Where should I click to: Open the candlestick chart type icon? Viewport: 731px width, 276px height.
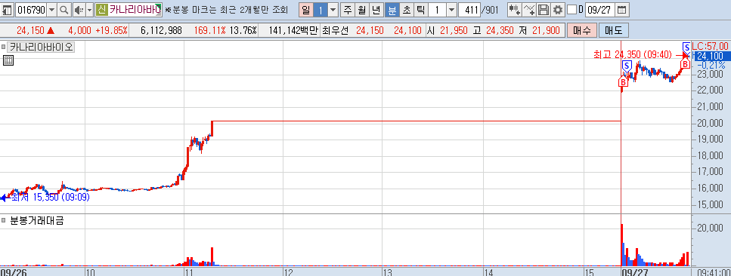click(515, 9)
